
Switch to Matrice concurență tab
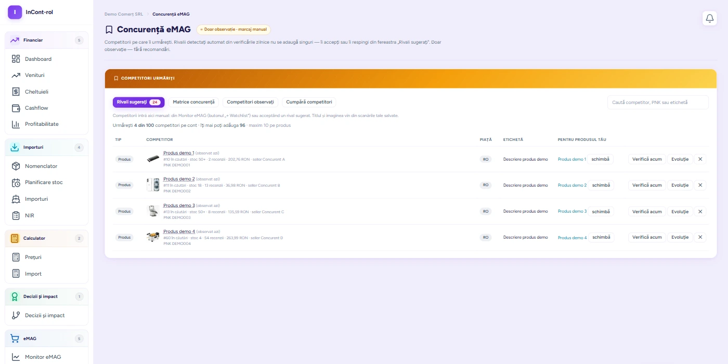click(x=193, y=102)
